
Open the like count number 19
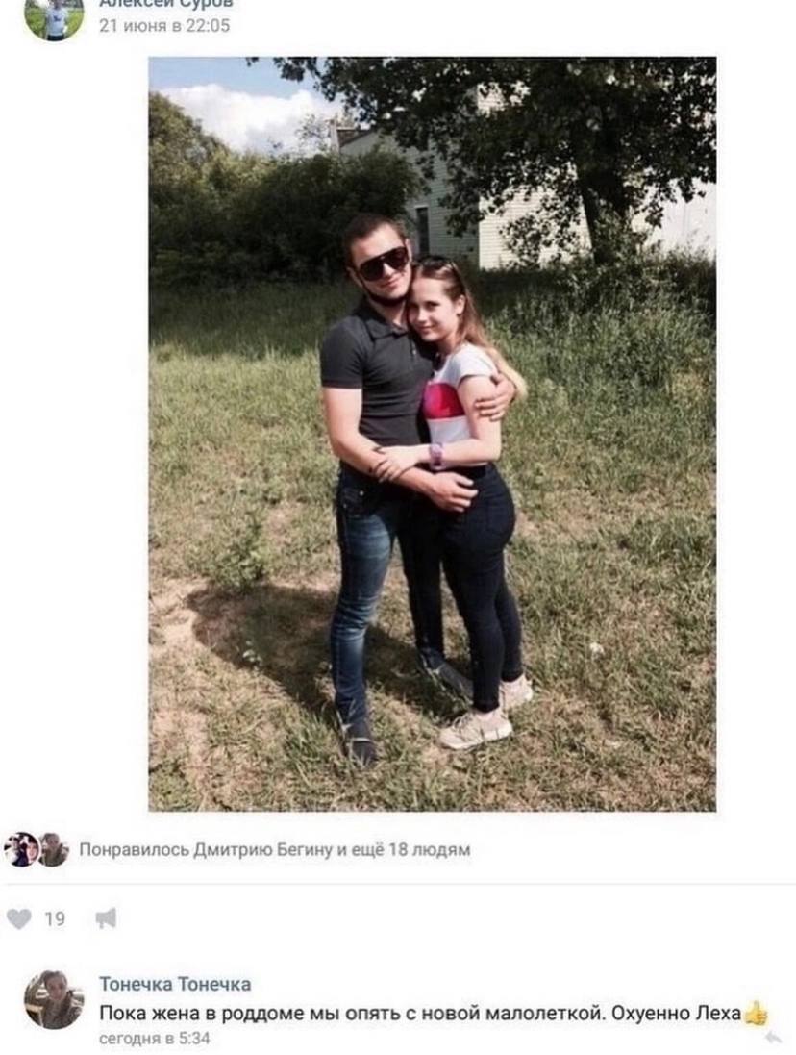[55, 919]
